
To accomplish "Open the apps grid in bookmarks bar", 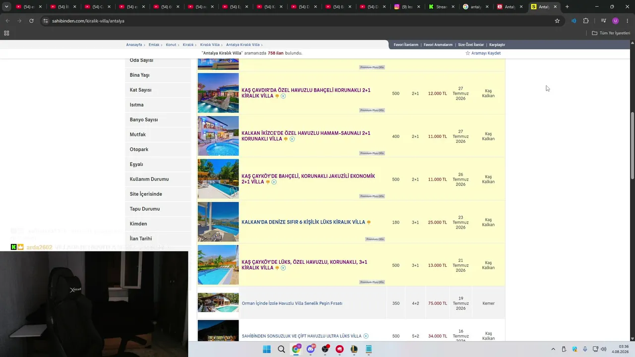I will click(6, 33).
